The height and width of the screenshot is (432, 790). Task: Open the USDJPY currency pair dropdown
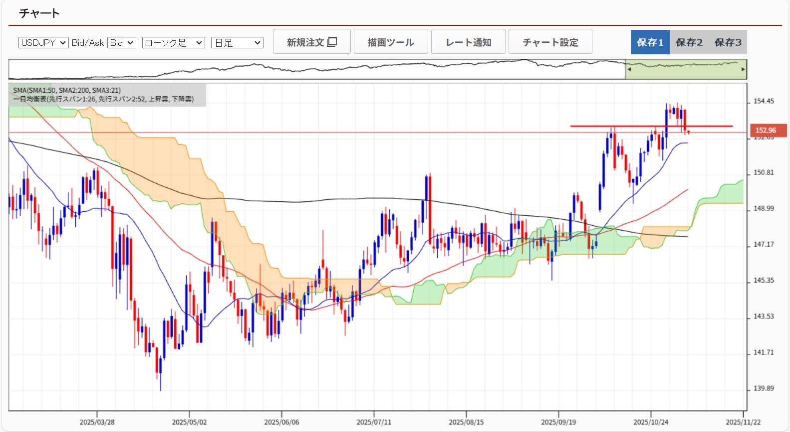point(43,43)
